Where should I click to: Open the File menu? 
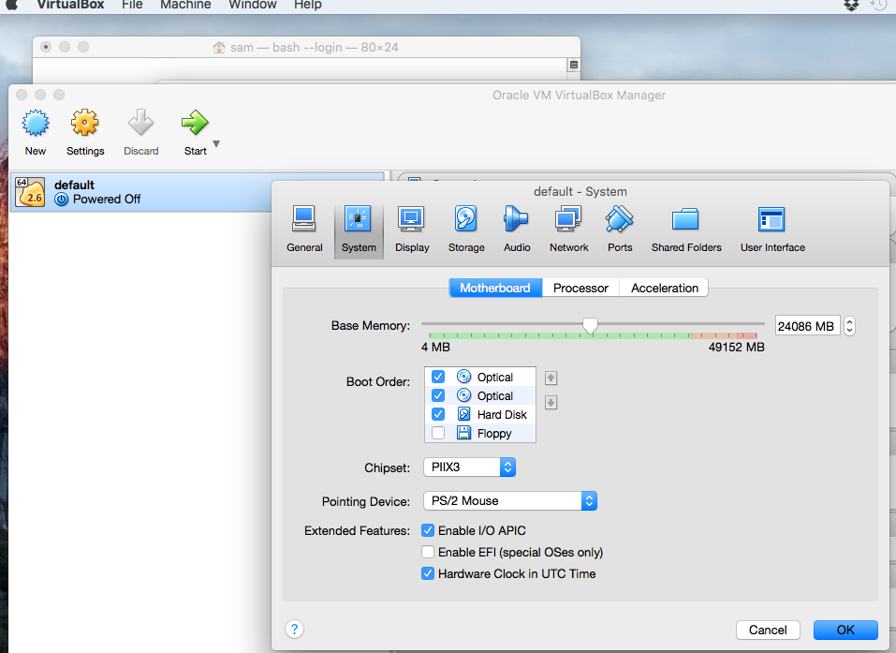pos(132,5)
